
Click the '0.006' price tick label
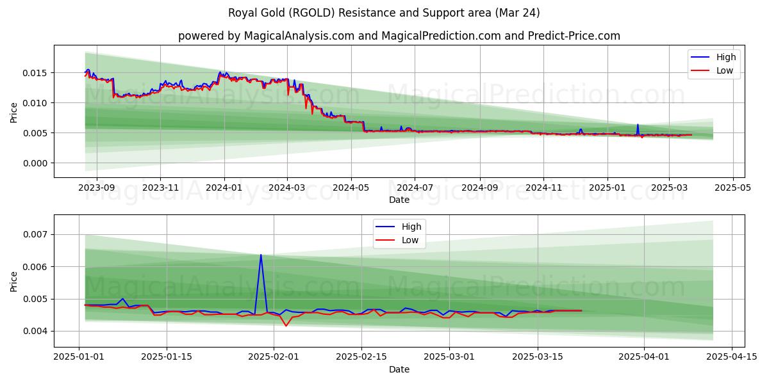tap(36, 267)
